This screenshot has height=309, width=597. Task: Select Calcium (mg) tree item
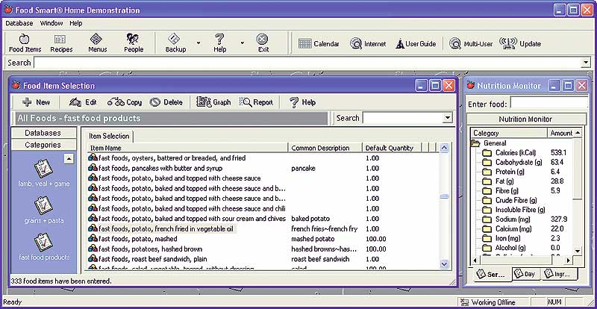(x=513, y=229)
